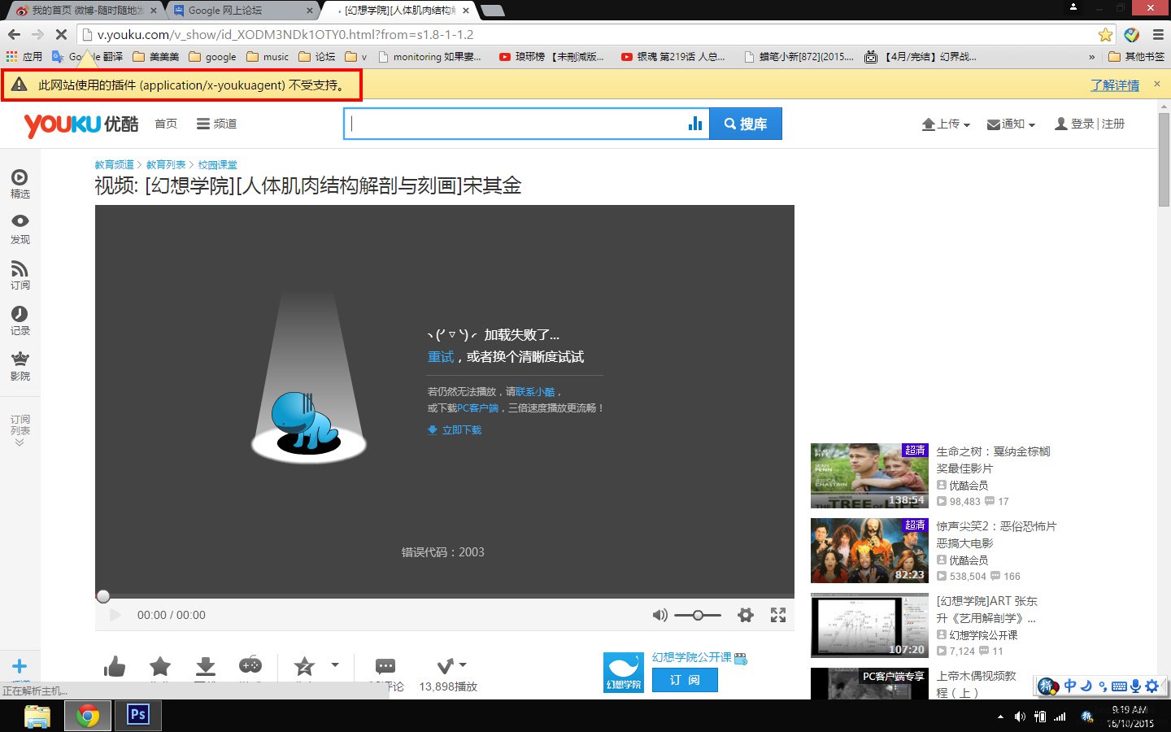Open the 生命之树 video thumbnail
Viewport: 1171px width, 732px height.
coord(868,476)
